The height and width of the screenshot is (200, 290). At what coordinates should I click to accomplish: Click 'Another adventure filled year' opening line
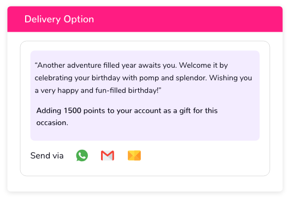pyautogui.click(x=131, y=66)
